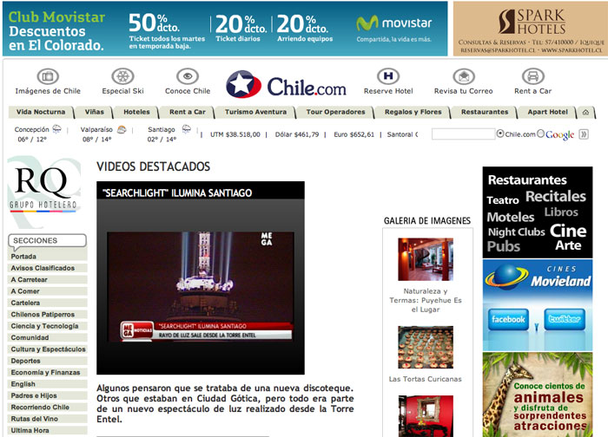This screenshot has width=608, height=437.
Task: Open Padres e Hijos section
Action: (48, 395)
